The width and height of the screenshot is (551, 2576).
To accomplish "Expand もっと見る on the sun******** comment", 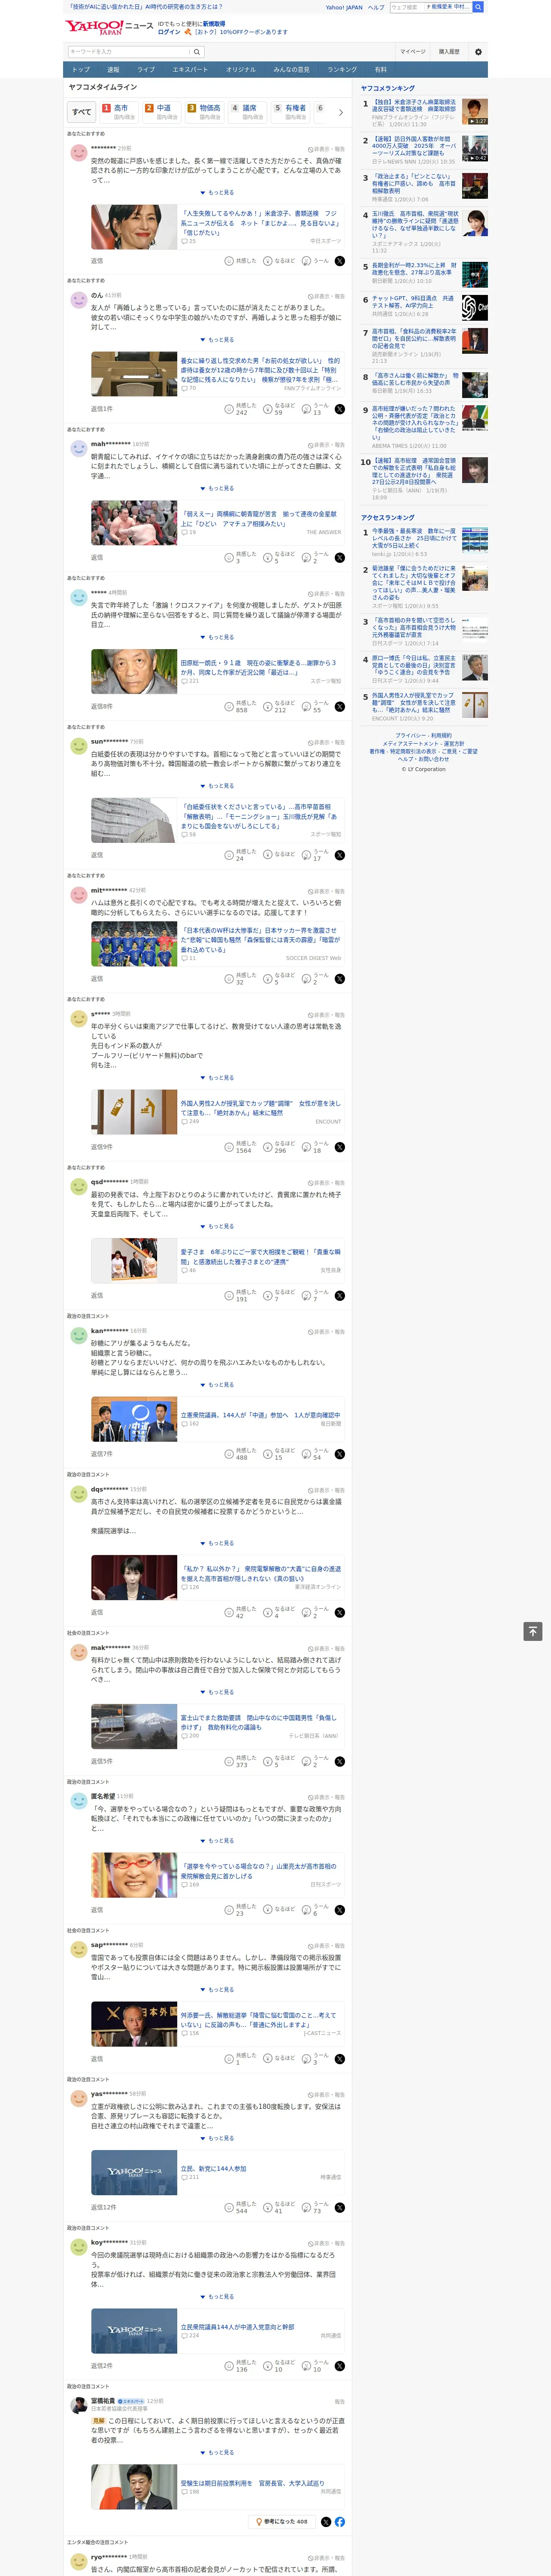I will pyautogui.click(x=217, y=786).
